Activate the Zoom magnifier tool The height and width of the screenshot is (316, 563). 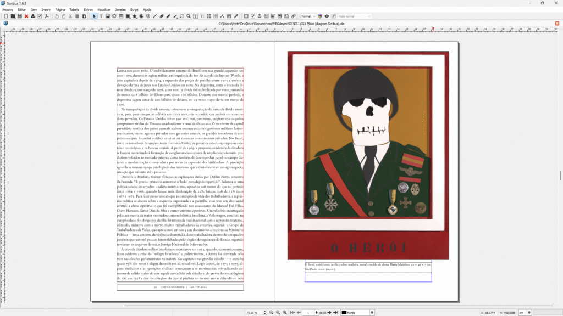click(189, 16)
